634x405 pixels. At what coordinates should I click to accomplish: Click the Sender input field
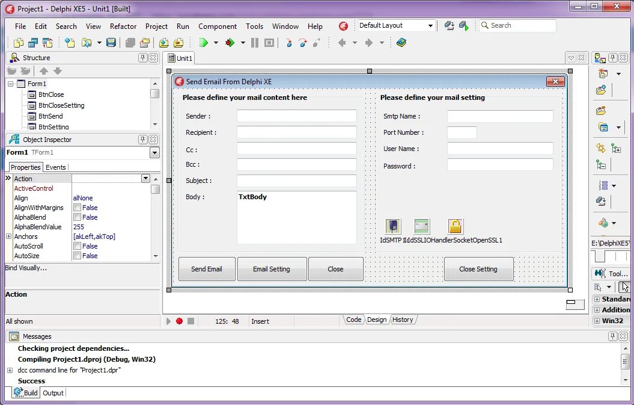[297, 116]
